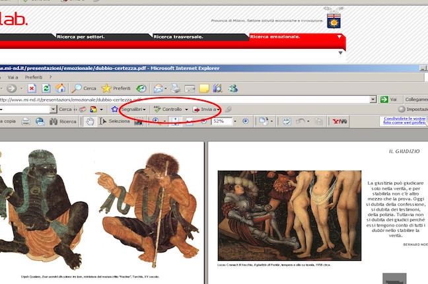
Task: Open the Research books icon
Action: 217,89
